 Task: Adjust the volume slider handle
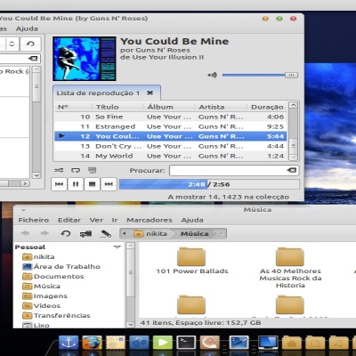pyautogui.click(x=291, y=75)
